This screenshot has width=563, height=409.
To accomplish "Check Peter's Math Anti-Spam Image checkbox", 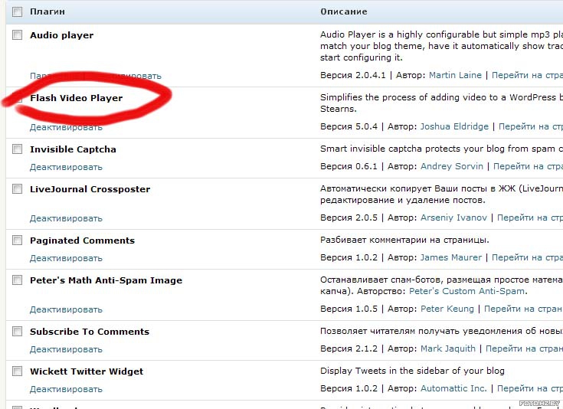I will coord(17,280).
